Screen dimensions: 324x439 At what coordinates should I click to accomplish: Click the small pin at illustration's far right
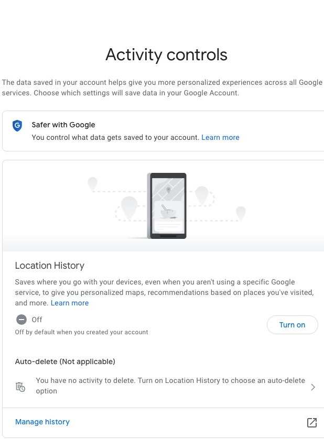coord(241,212)
